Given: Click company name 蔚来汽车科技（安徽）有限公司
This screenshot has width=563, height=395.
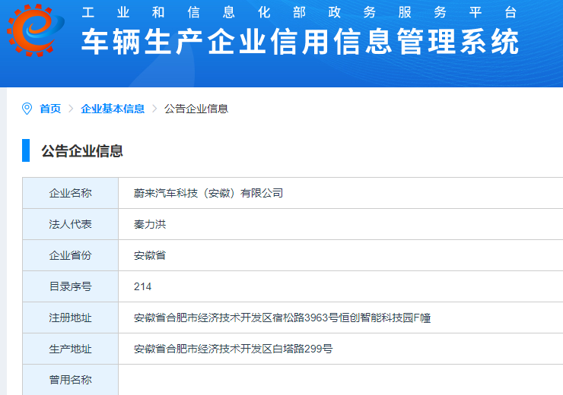Looking at the screenshot, I should (x=208, y=193).
